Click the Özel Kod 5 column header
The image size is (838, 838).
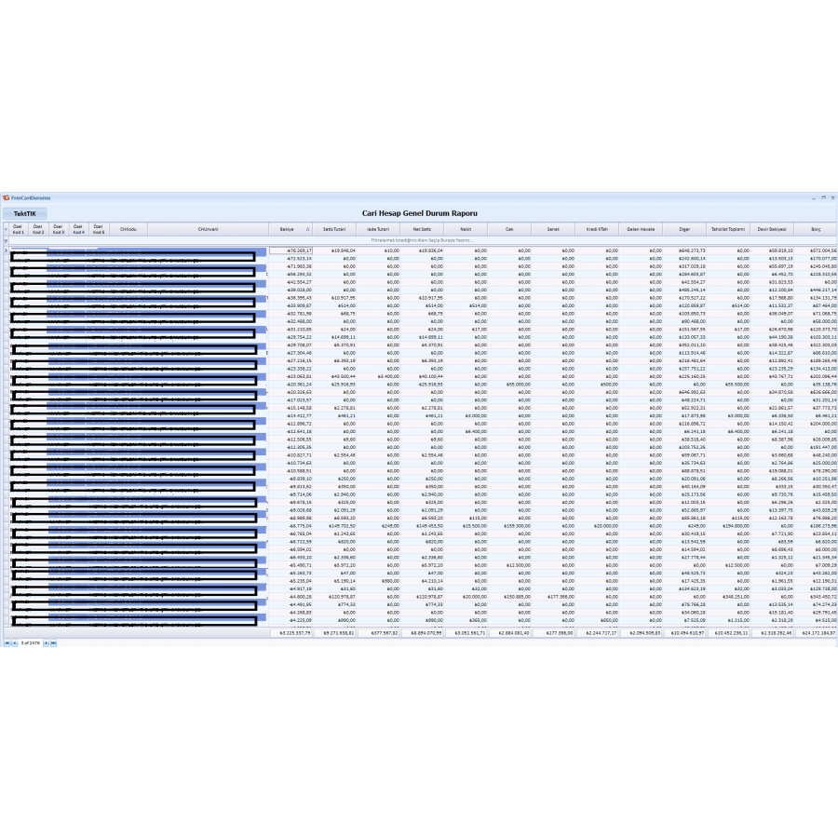point(100,229)
